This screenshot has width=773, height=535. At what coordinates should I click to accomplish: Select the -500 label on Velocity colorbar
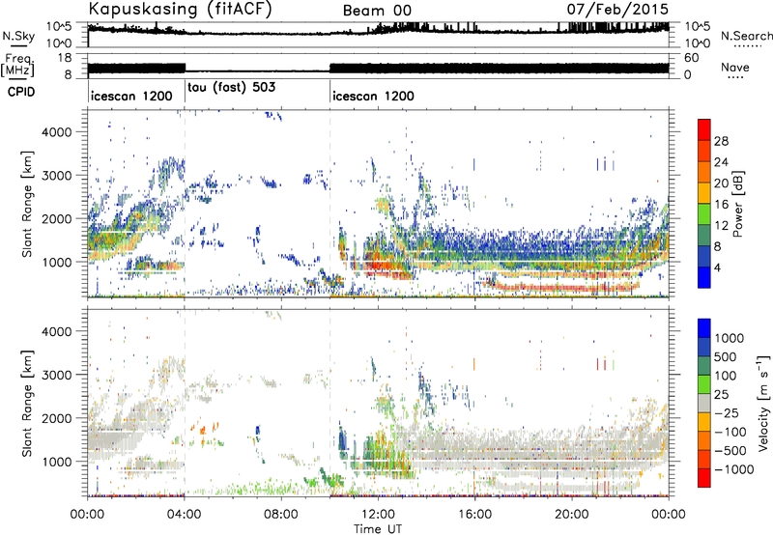pyautogui.click(x=730, y=451)
